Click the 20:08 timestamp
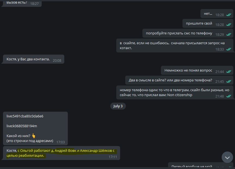The image size is (235, 169). 57,60
